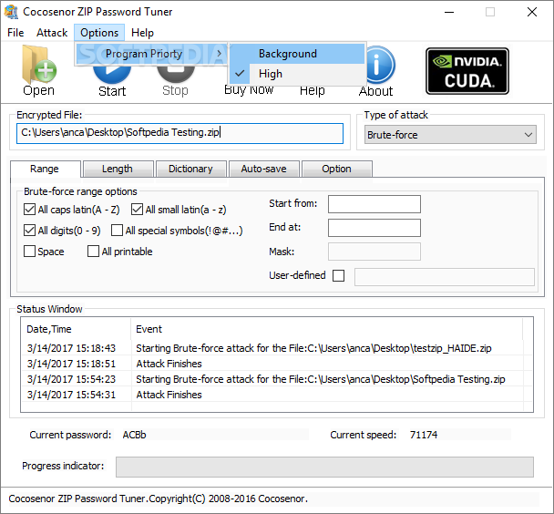The image size is (554, 514).
Task: Click the Encrypted File path field
Action: [180, 133]
